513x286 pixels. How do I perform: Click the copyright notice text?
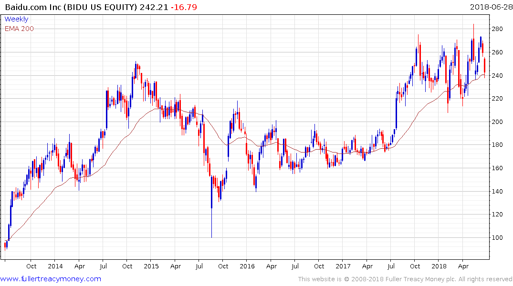pyautogui.click(x=405, y=279)
